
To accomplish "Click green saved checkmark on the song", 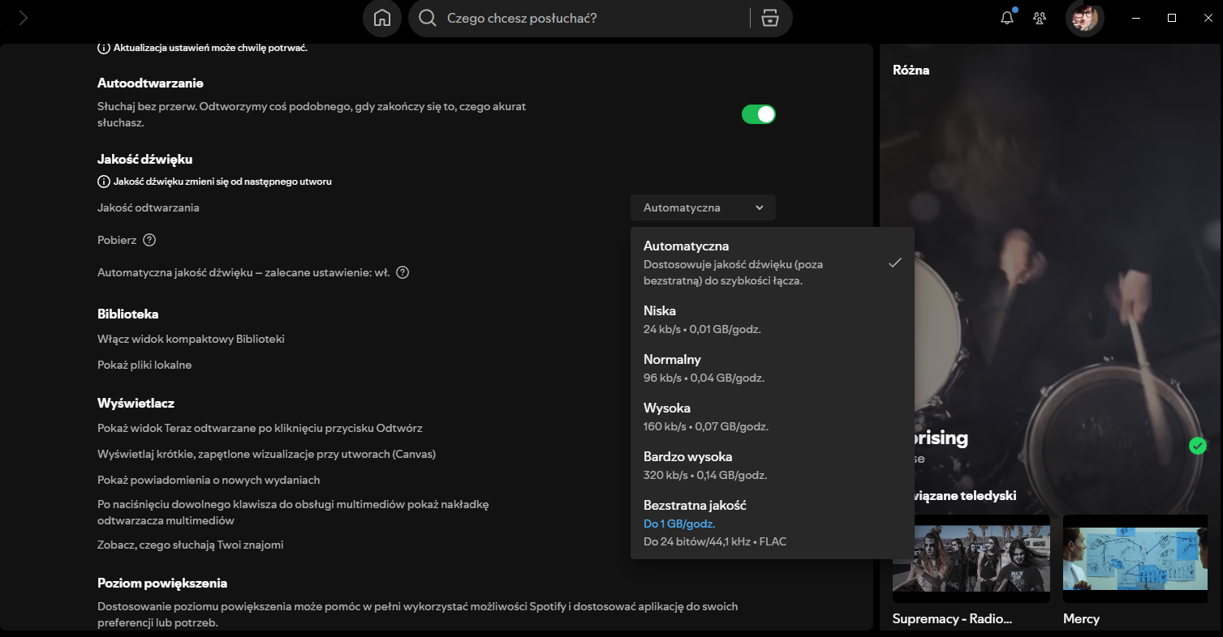I will coord(1197,446).
